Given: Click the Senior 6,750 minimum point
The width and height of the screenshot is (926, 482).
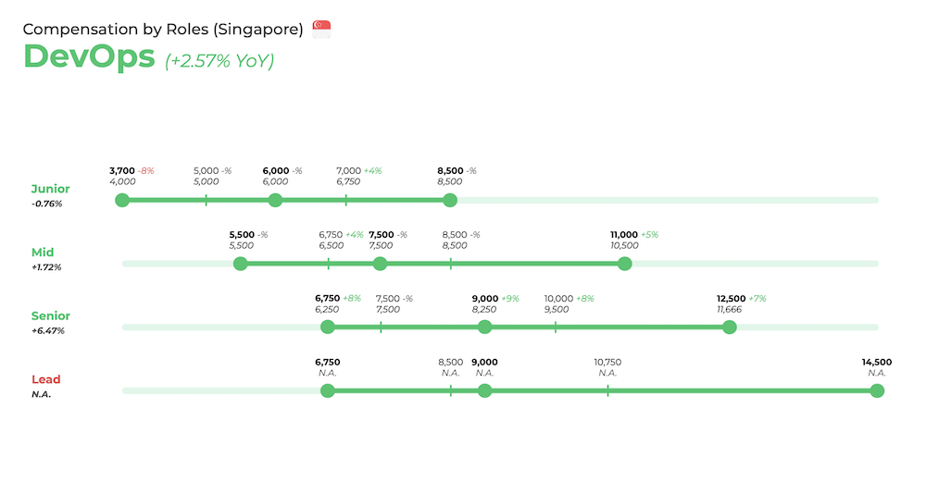Looking at the screenshot, I should 328,327.
